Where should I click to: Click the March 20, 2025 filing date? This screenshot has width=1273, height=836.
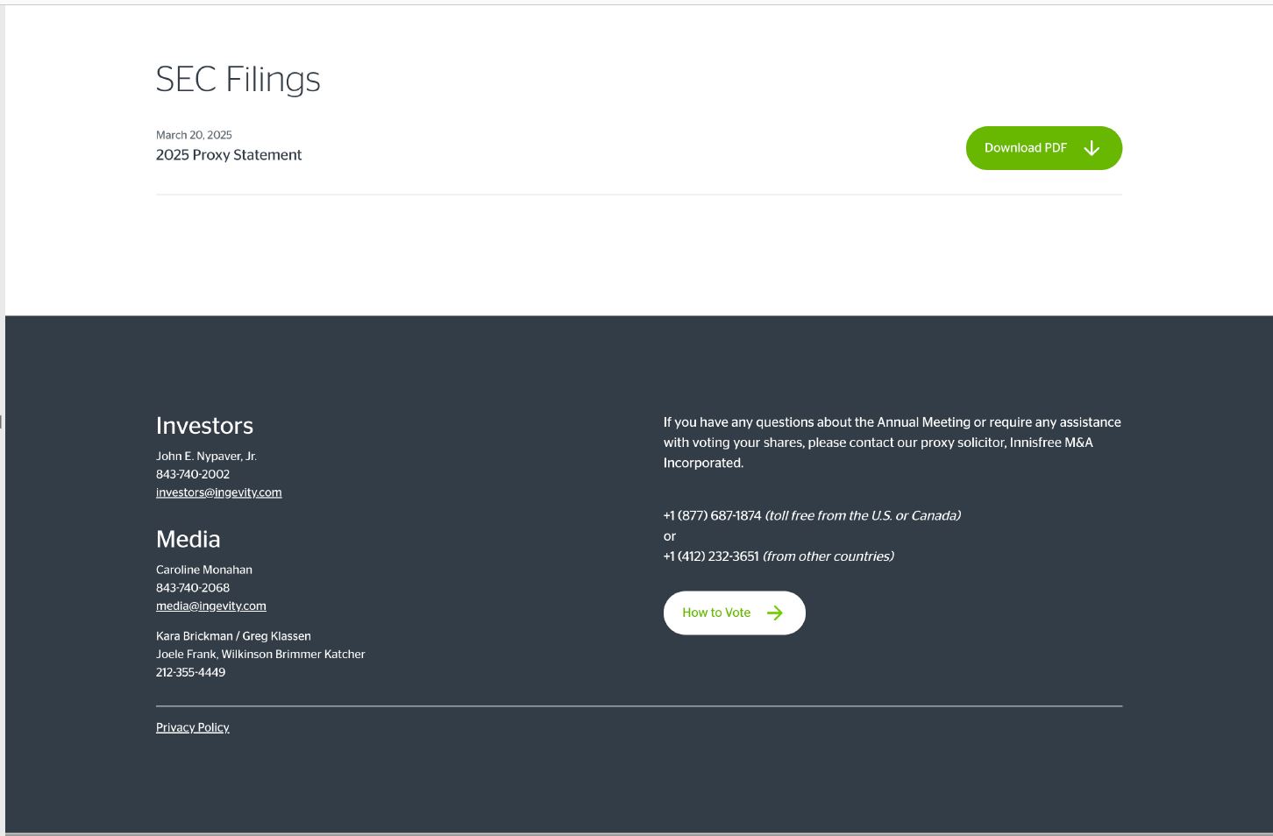coord(194,135)
